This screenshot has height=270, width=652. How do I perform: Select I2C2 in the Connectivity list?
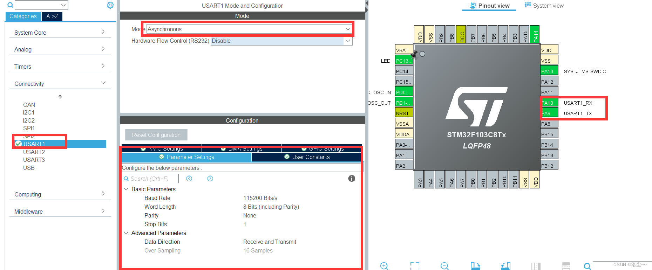[x=29, y=120]
